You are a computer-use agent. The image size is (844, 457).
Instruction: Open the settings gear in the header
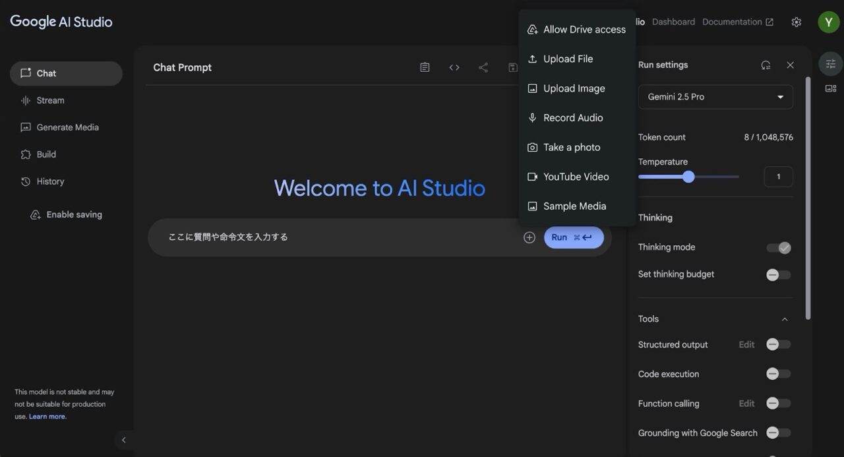click(x=797, y=22)
